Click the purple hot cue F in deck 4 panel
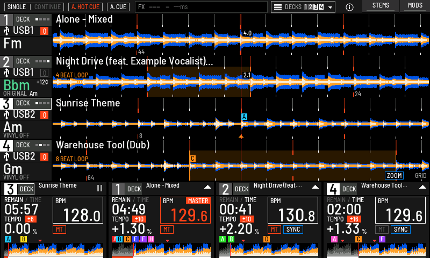Image resolution: width=430 pixels, height=258 pixels. 382,239
